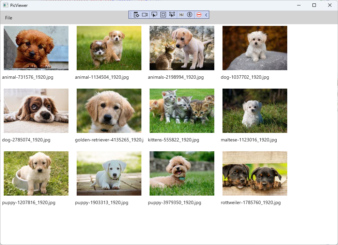Screen dimensions: 338x245
Task: Click filename puppy-3979350_1920.jpg
Action: 174,203
